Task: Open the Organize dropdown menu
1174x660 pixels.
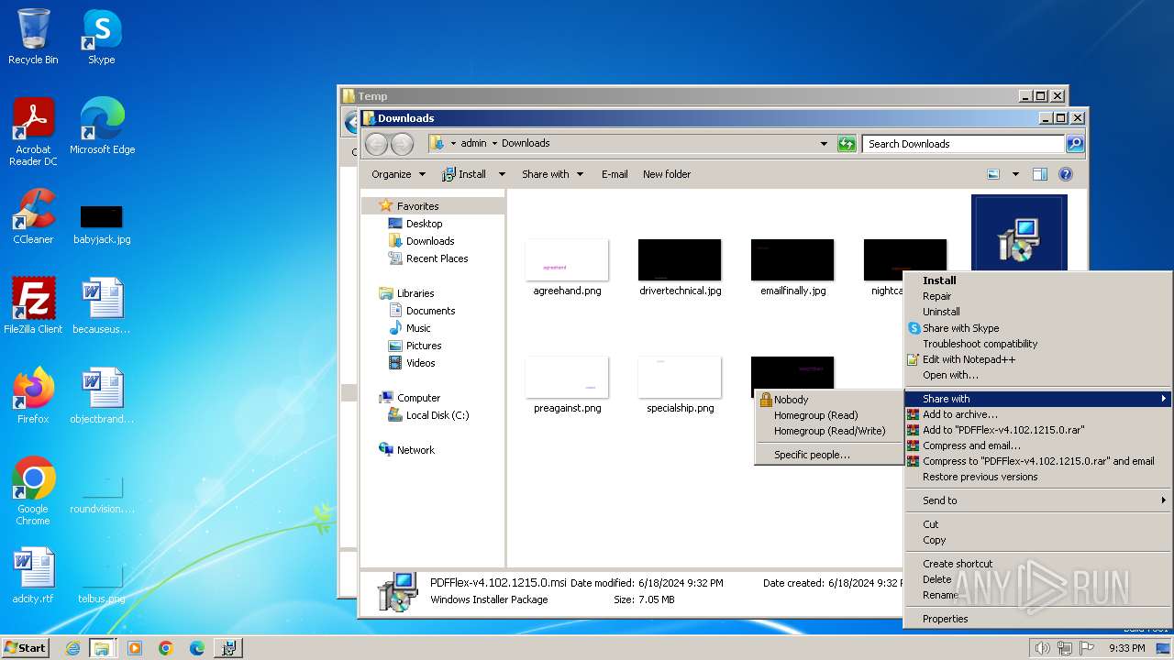Action: tap(398, 174)
